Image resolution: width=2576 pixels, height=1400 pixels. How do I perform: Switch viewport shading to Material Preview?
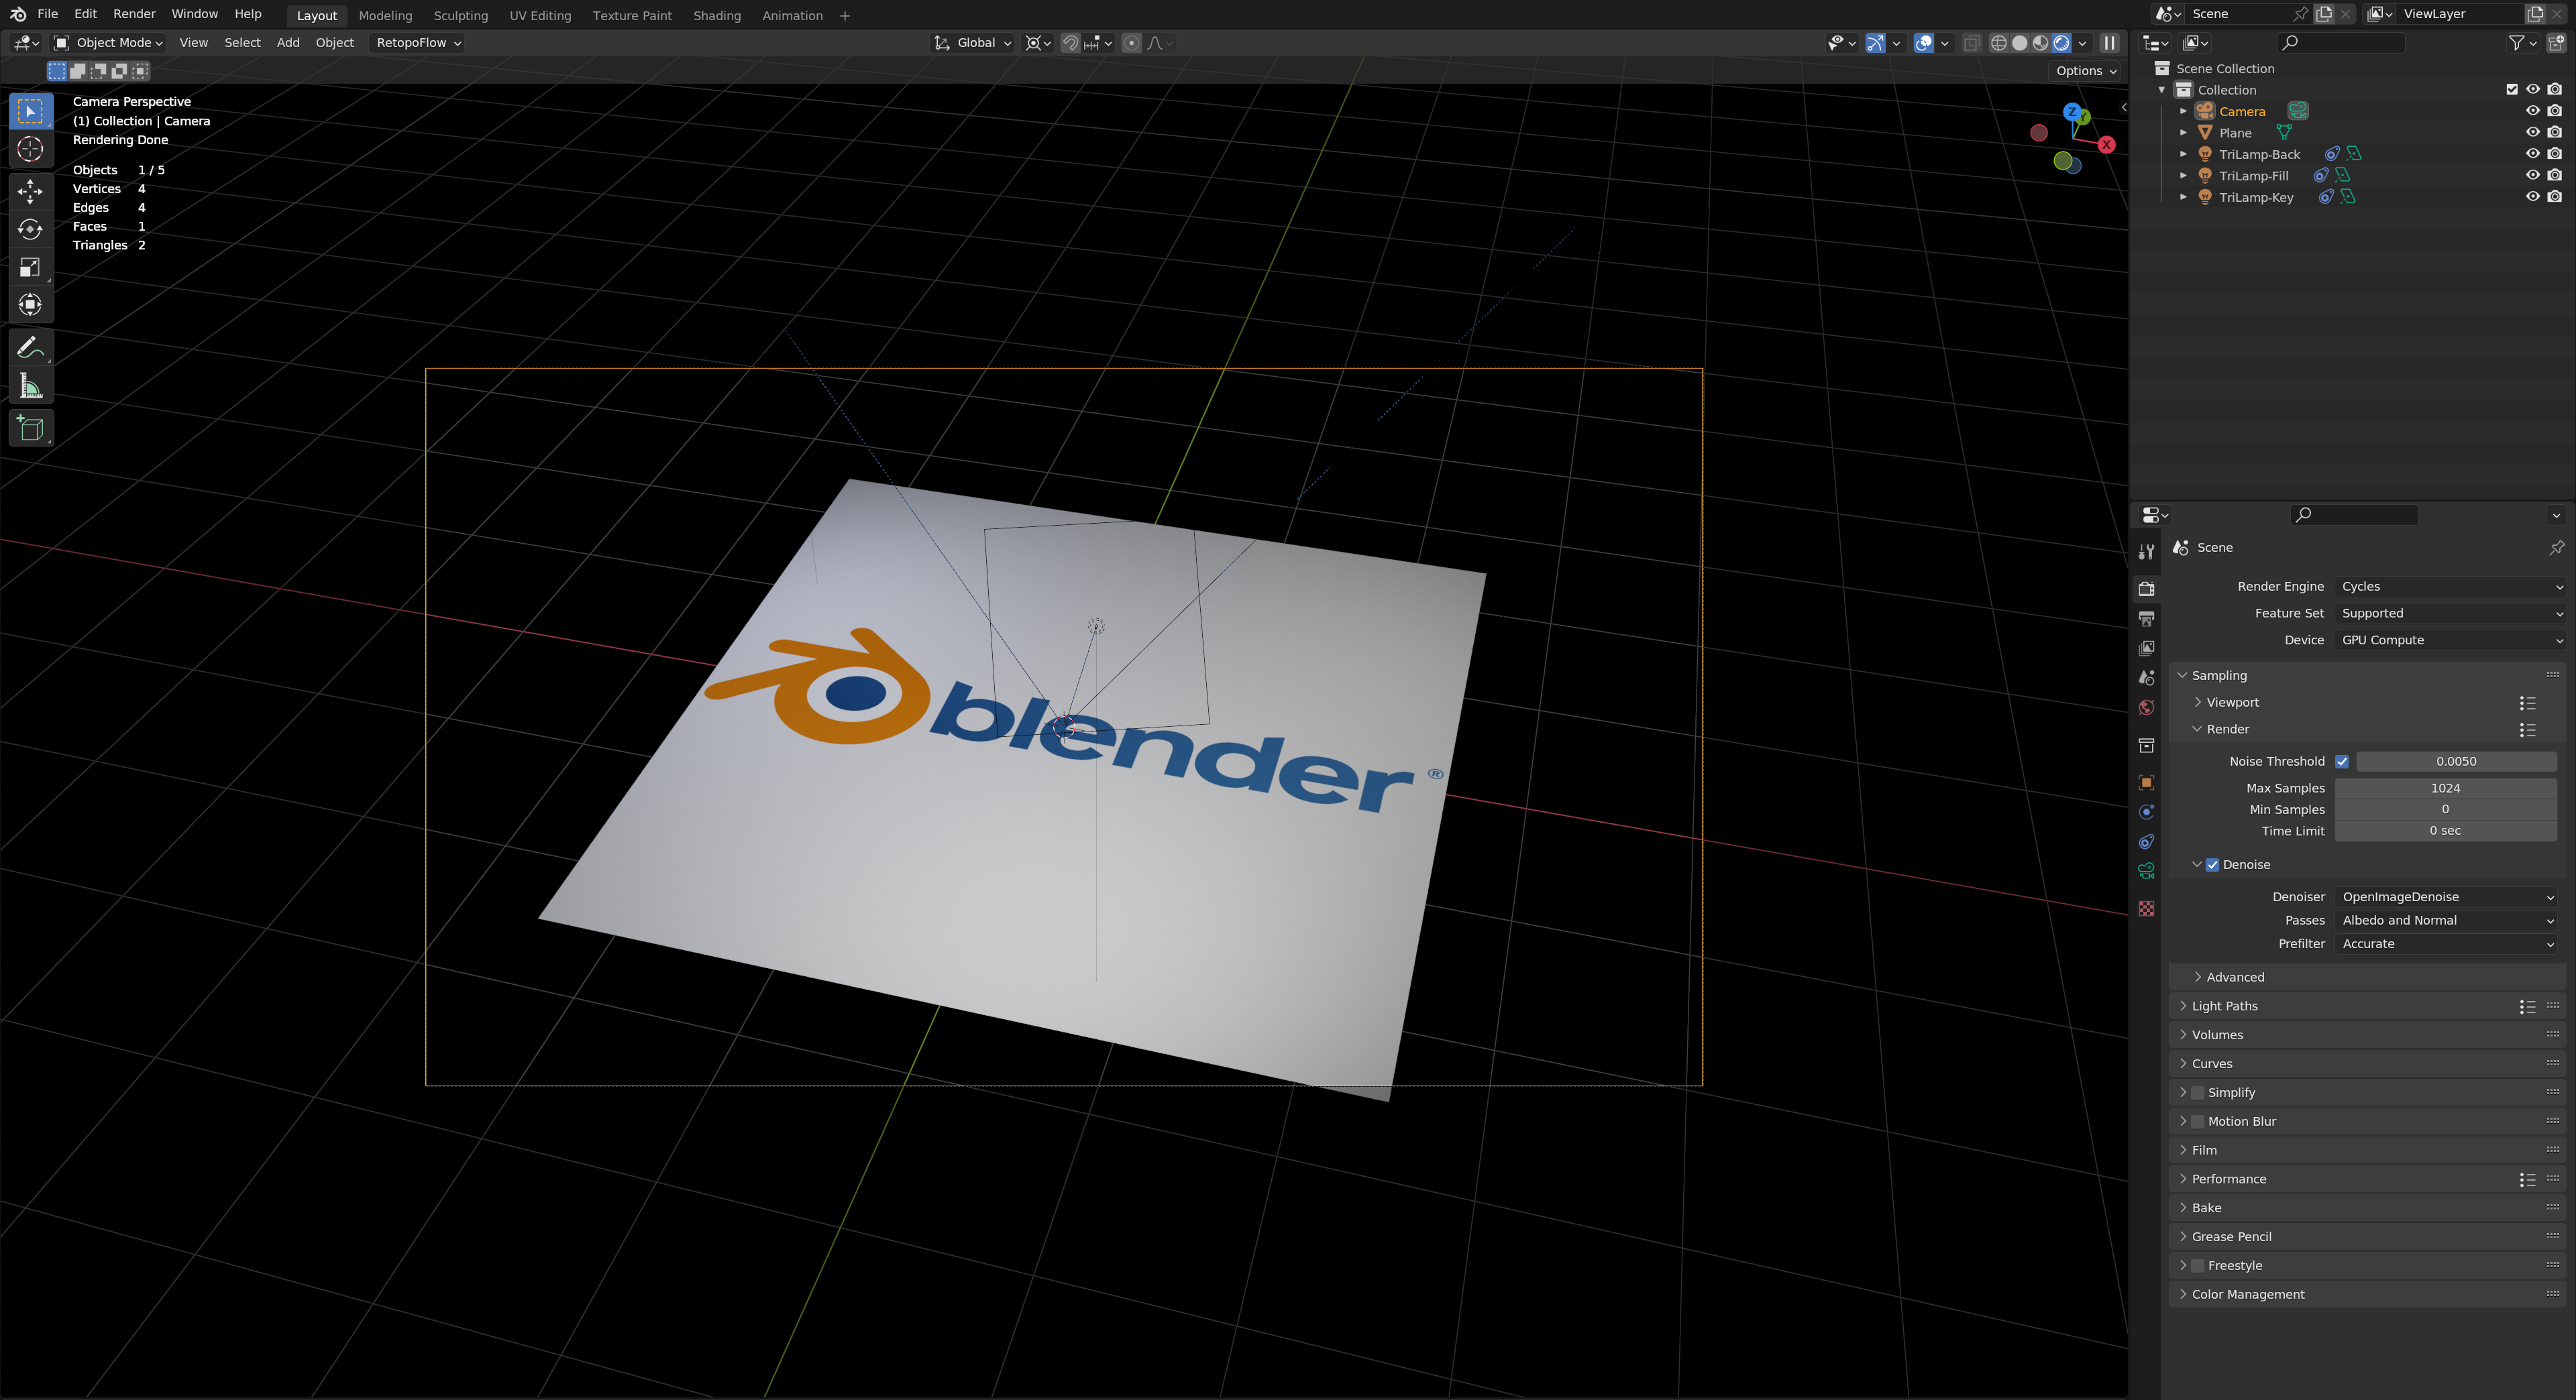pyautogui.click(x=2040, y=43)
